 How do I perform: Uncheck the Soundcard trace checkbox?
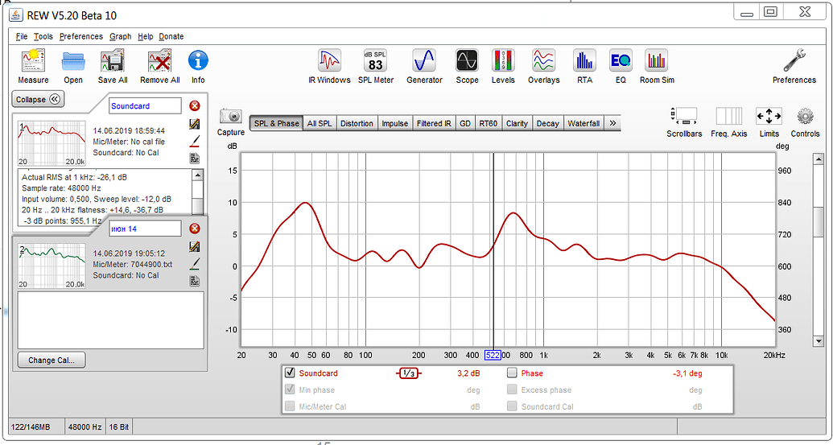coord(290,373)
